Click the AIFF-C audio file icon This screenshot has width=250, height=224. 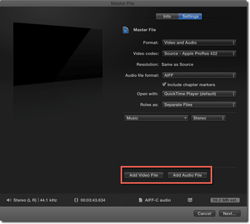pos(140,200)
